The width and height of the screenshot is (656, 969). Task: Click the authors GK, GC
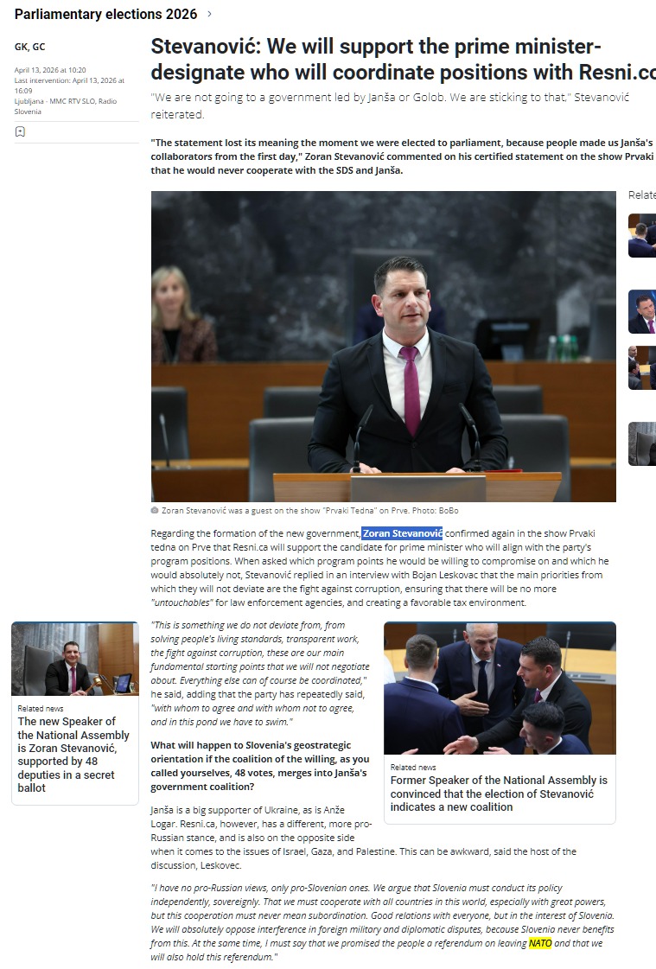tap(29, 47)
